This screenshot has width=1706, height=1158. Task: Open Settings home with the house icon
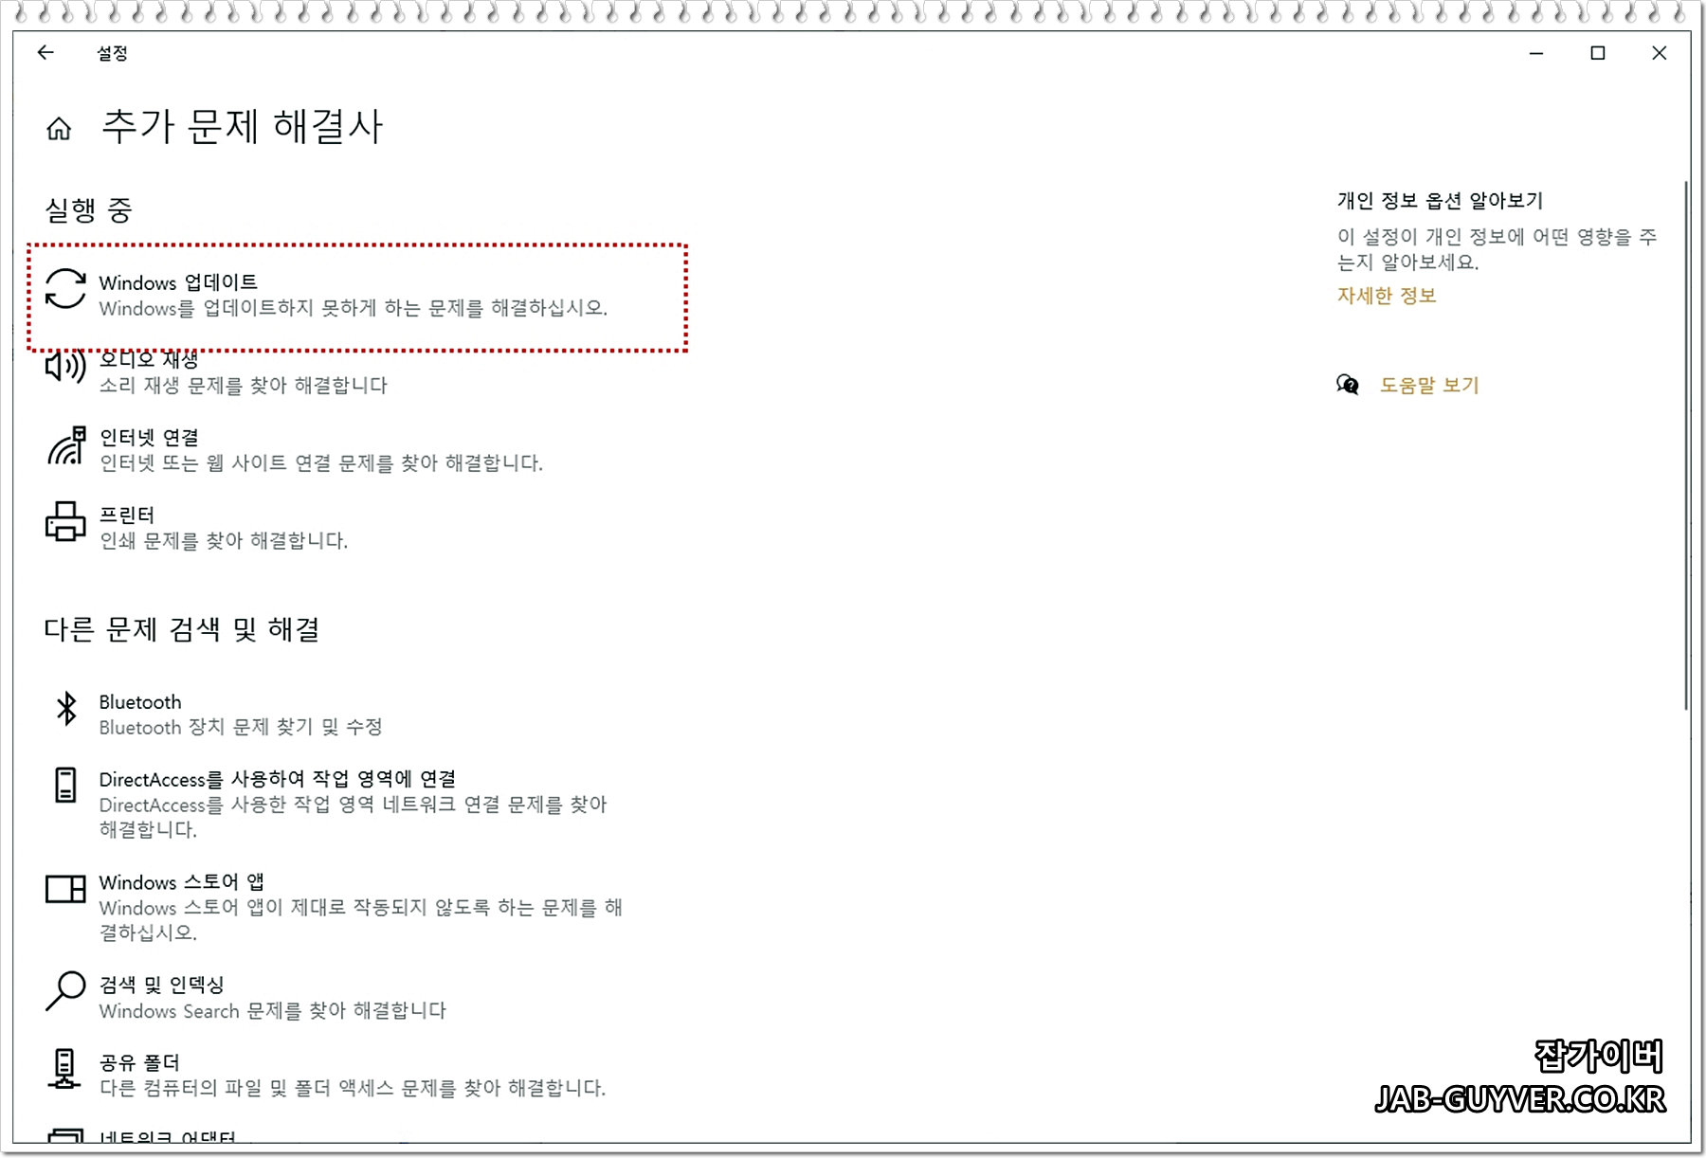click(x=59, y=128)
